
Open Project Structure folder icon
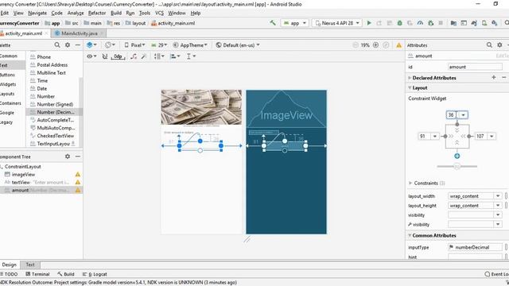coord(453,23)
